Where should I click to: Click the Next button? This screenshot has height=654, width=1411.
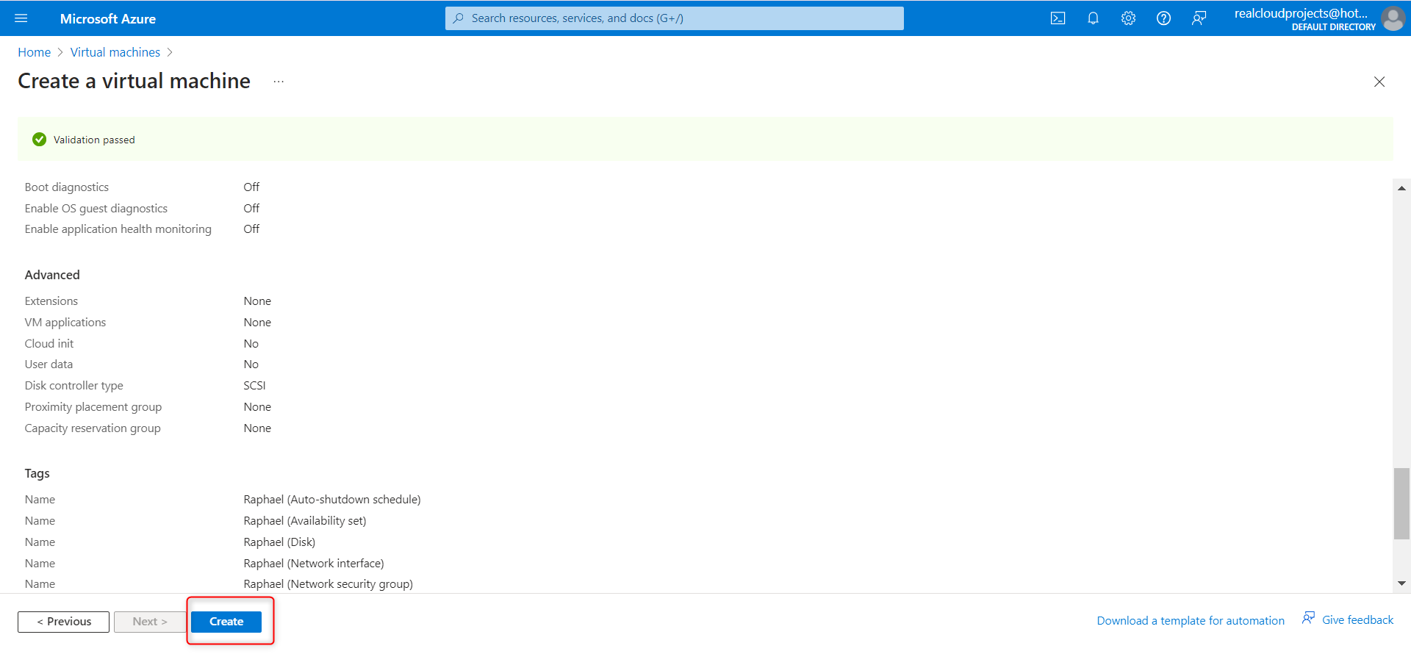150,622
